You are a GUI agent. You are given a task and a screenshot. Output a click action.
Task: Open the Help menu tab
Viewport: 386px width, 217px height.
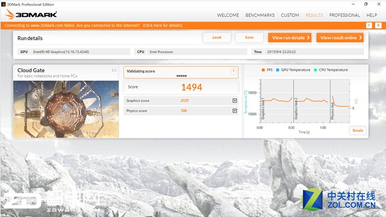[372, 15]
